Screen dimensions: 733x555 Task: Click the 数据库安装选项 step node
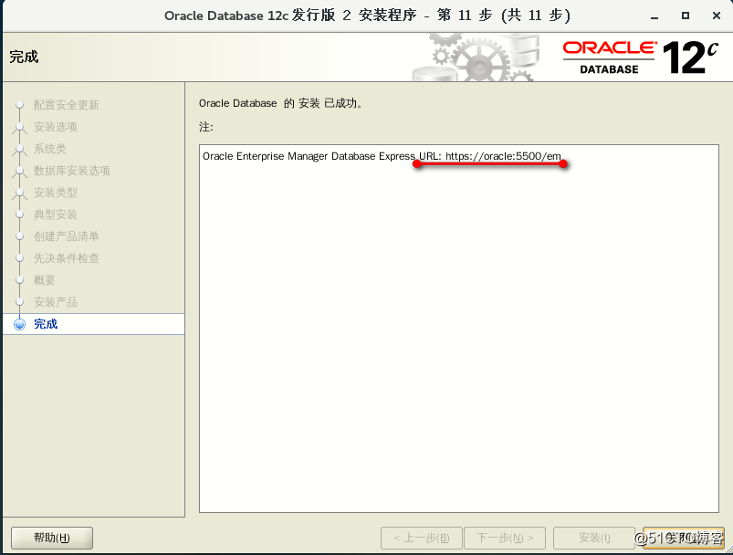point(20,171)
